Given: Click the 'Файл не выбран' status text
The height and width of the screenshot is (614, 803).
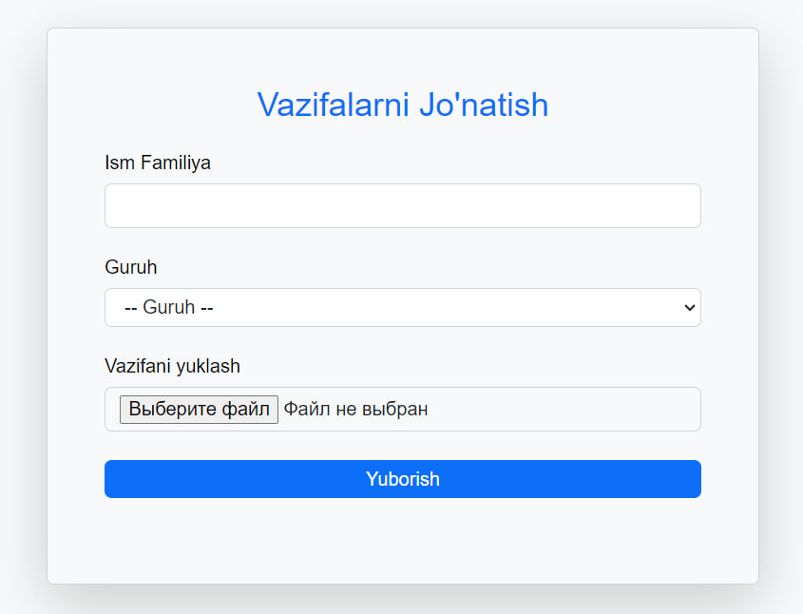Looking at the screenshot, I should point(355,409).
